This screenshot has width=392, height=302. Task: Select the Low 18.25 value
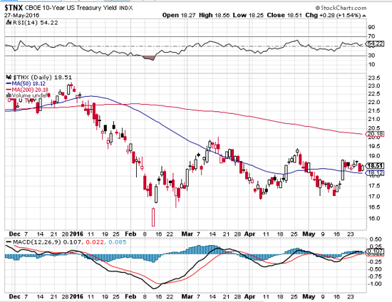[248, 15]
